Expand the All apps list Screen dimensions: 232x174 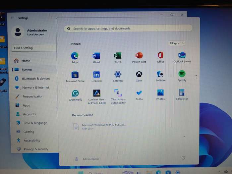click(177, 43)
